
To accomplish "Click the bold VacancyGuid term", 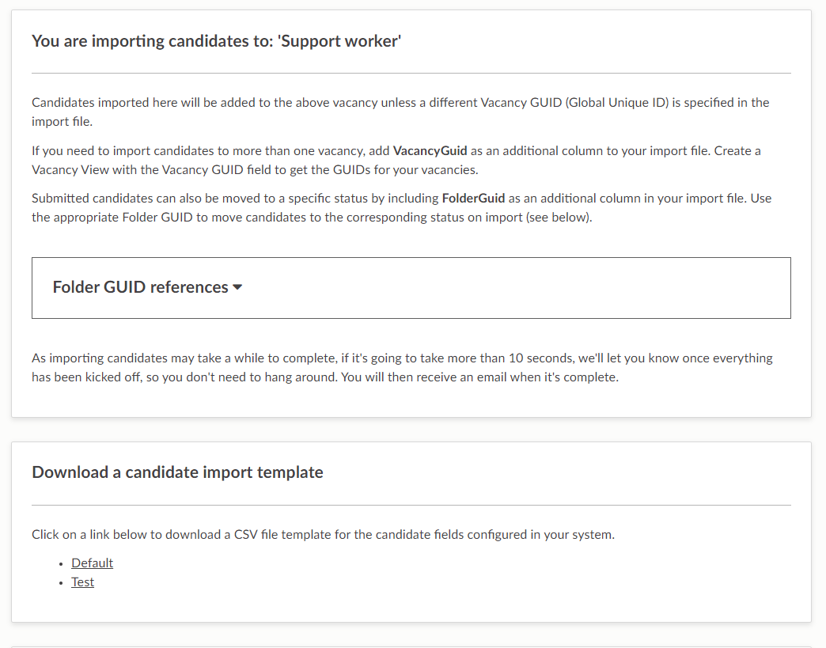I will 430,150.
